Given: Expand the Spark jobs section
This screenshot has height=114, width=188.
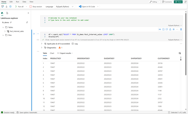Looking at the screenshot, I should 42,44.
